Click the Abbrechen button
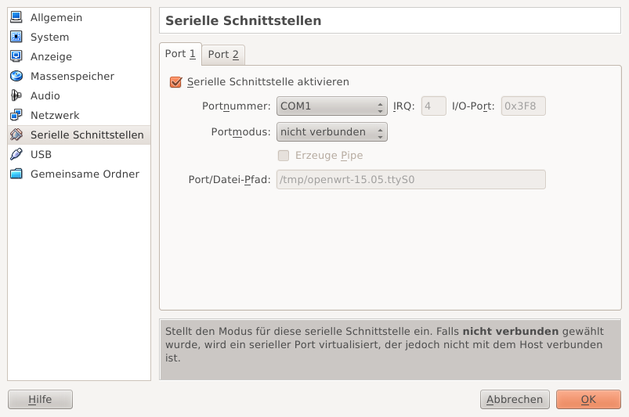The image size is (629, 417). tap(515, 400)
